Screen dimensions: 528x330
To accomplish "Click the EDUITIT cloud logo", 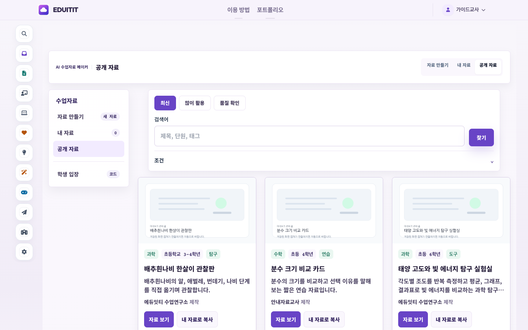I will coord(44,10).
